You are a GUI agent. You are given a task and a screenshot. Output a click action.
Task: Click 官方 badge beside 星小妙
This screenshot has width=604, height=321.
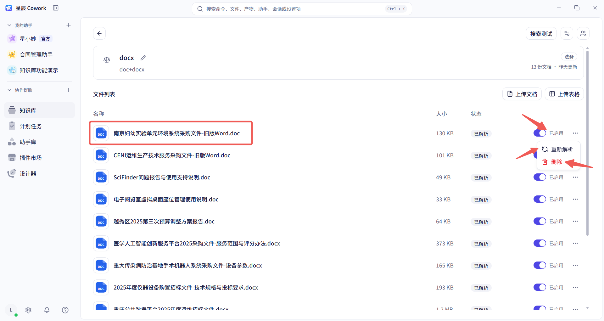pyautogui.click(x=46, y=39)
